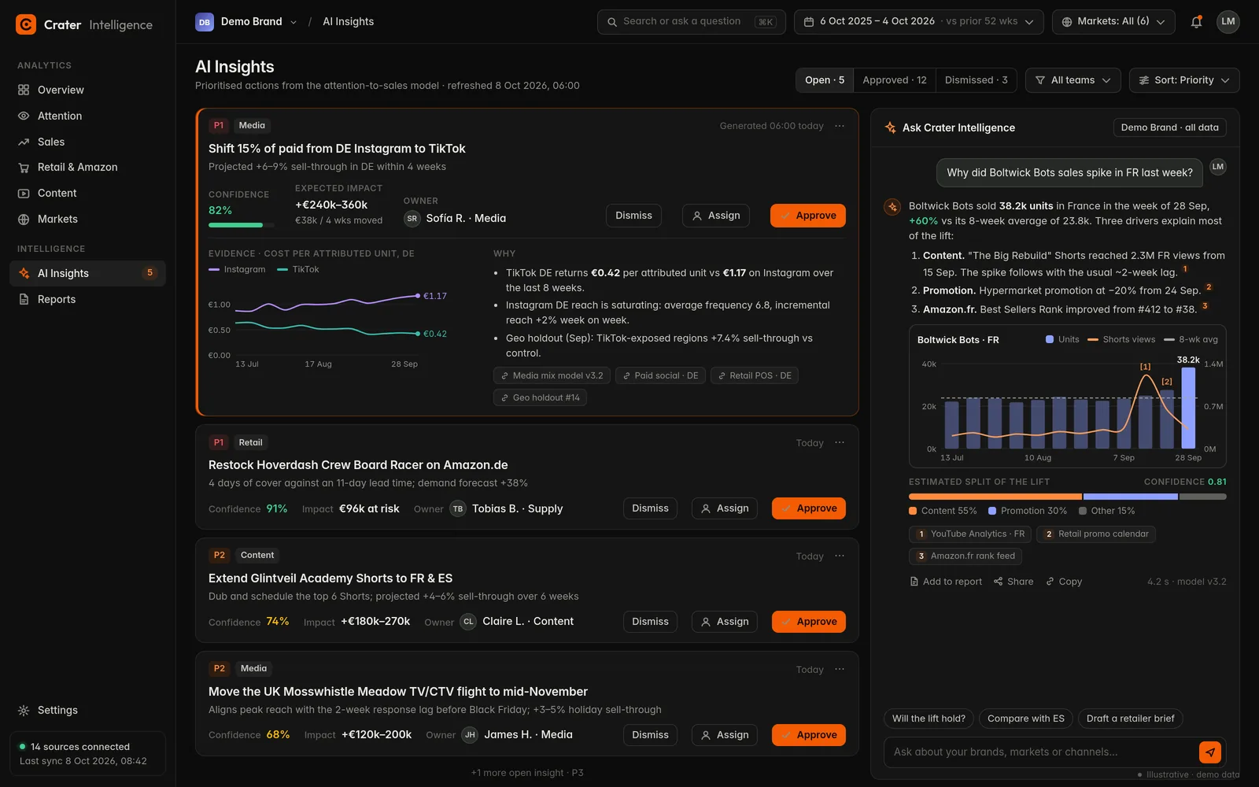The height and width of the screenshot is (787, 1259).
Task: Open Retail & Amazon section
Action: point(87,167)
